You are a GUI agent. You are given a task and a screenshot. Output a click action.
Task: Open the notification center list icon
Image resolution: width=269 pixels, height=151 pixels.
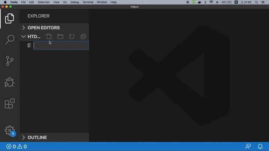(x=263, y=2)
